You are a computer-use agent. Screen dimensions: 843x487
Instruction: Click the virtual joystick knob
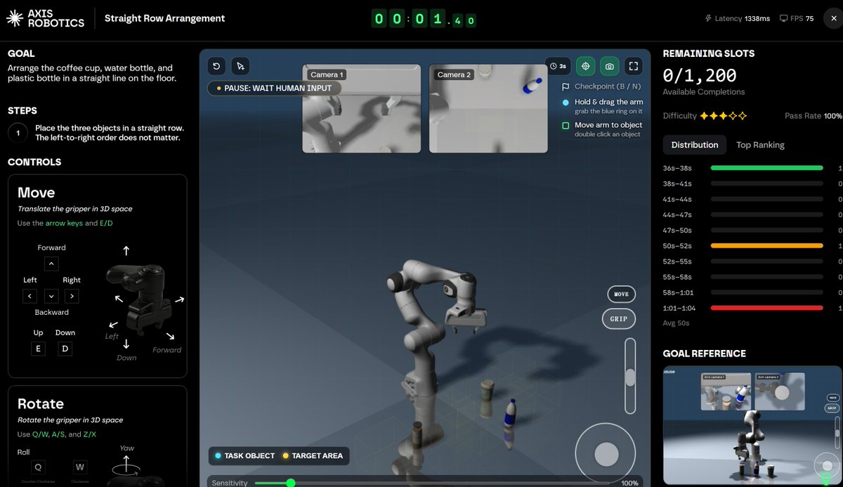click(x=606, y=454)
